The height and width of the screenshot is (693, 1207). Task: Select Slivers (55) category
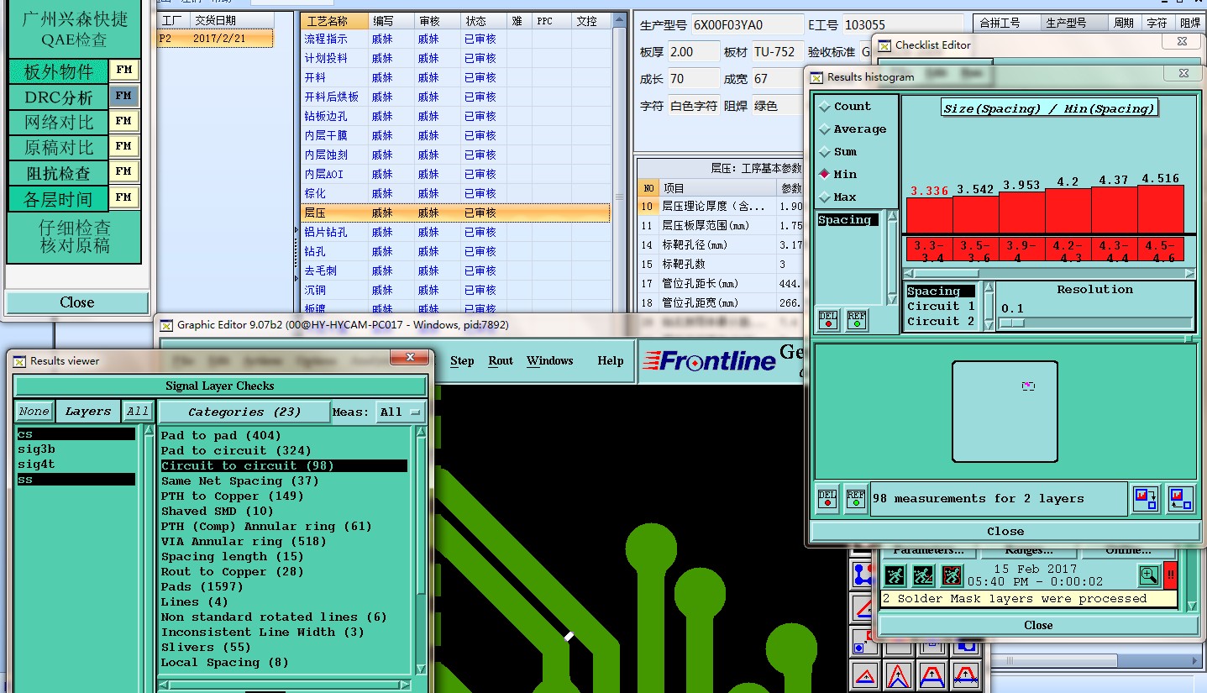(x=284, y=647)
